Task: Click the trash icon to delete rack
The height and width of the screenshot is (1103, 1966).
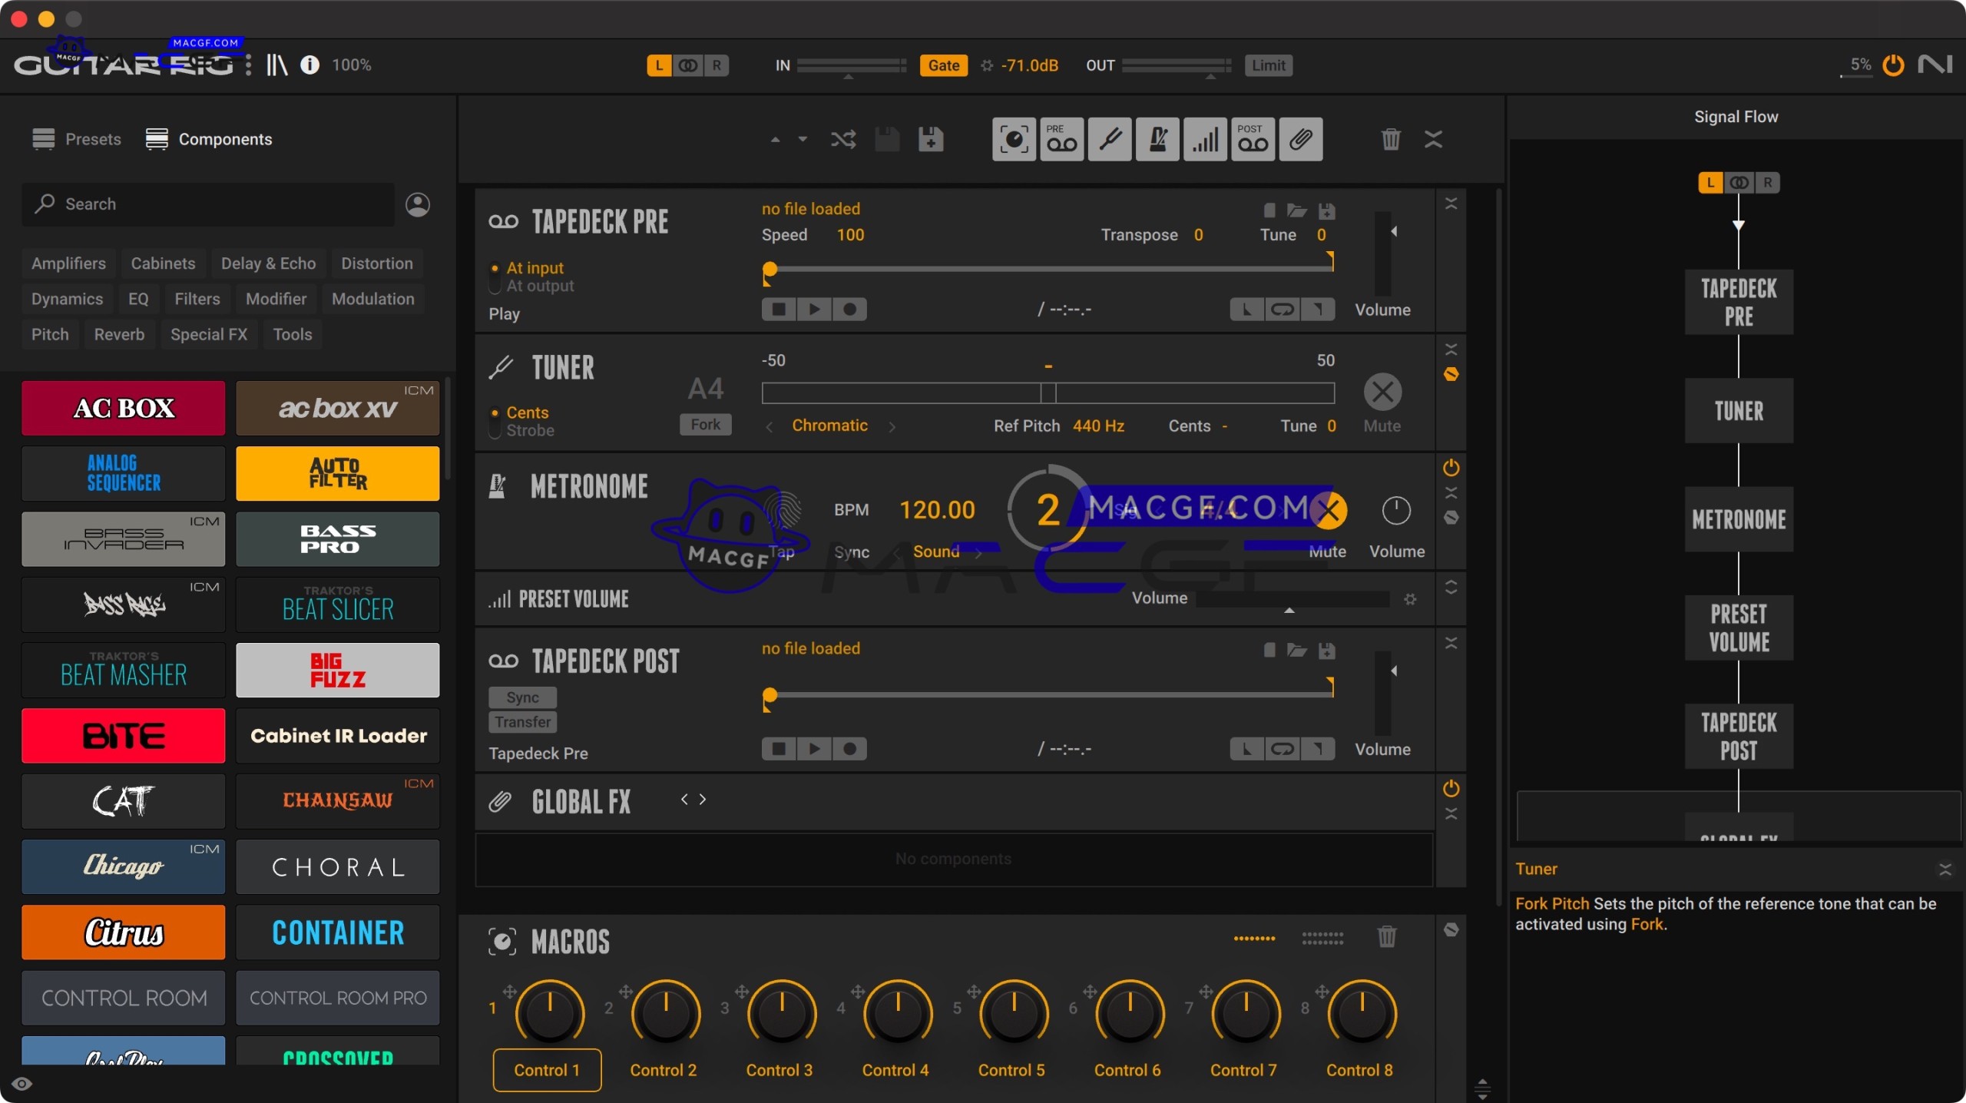Action: tap(1390, 139)
